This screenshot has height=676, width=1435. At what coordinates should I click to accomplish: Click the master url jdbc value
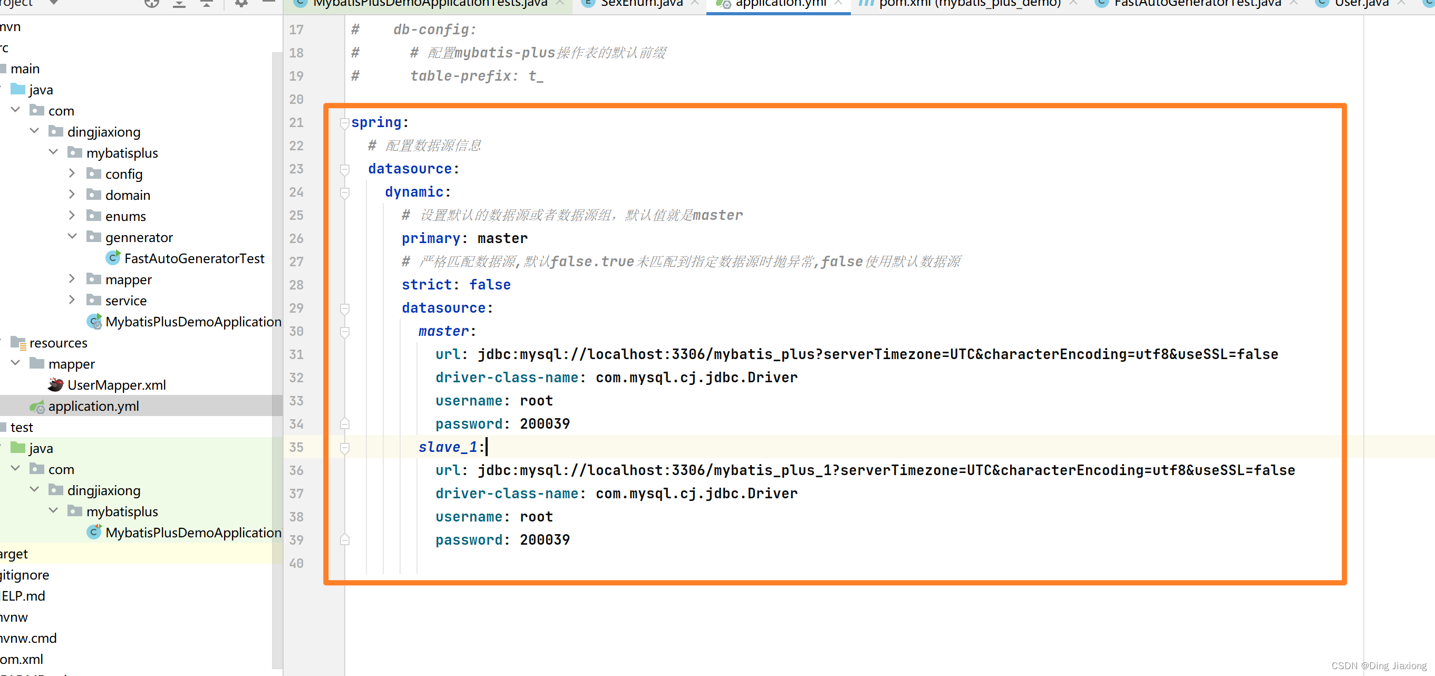coord(877,354)
